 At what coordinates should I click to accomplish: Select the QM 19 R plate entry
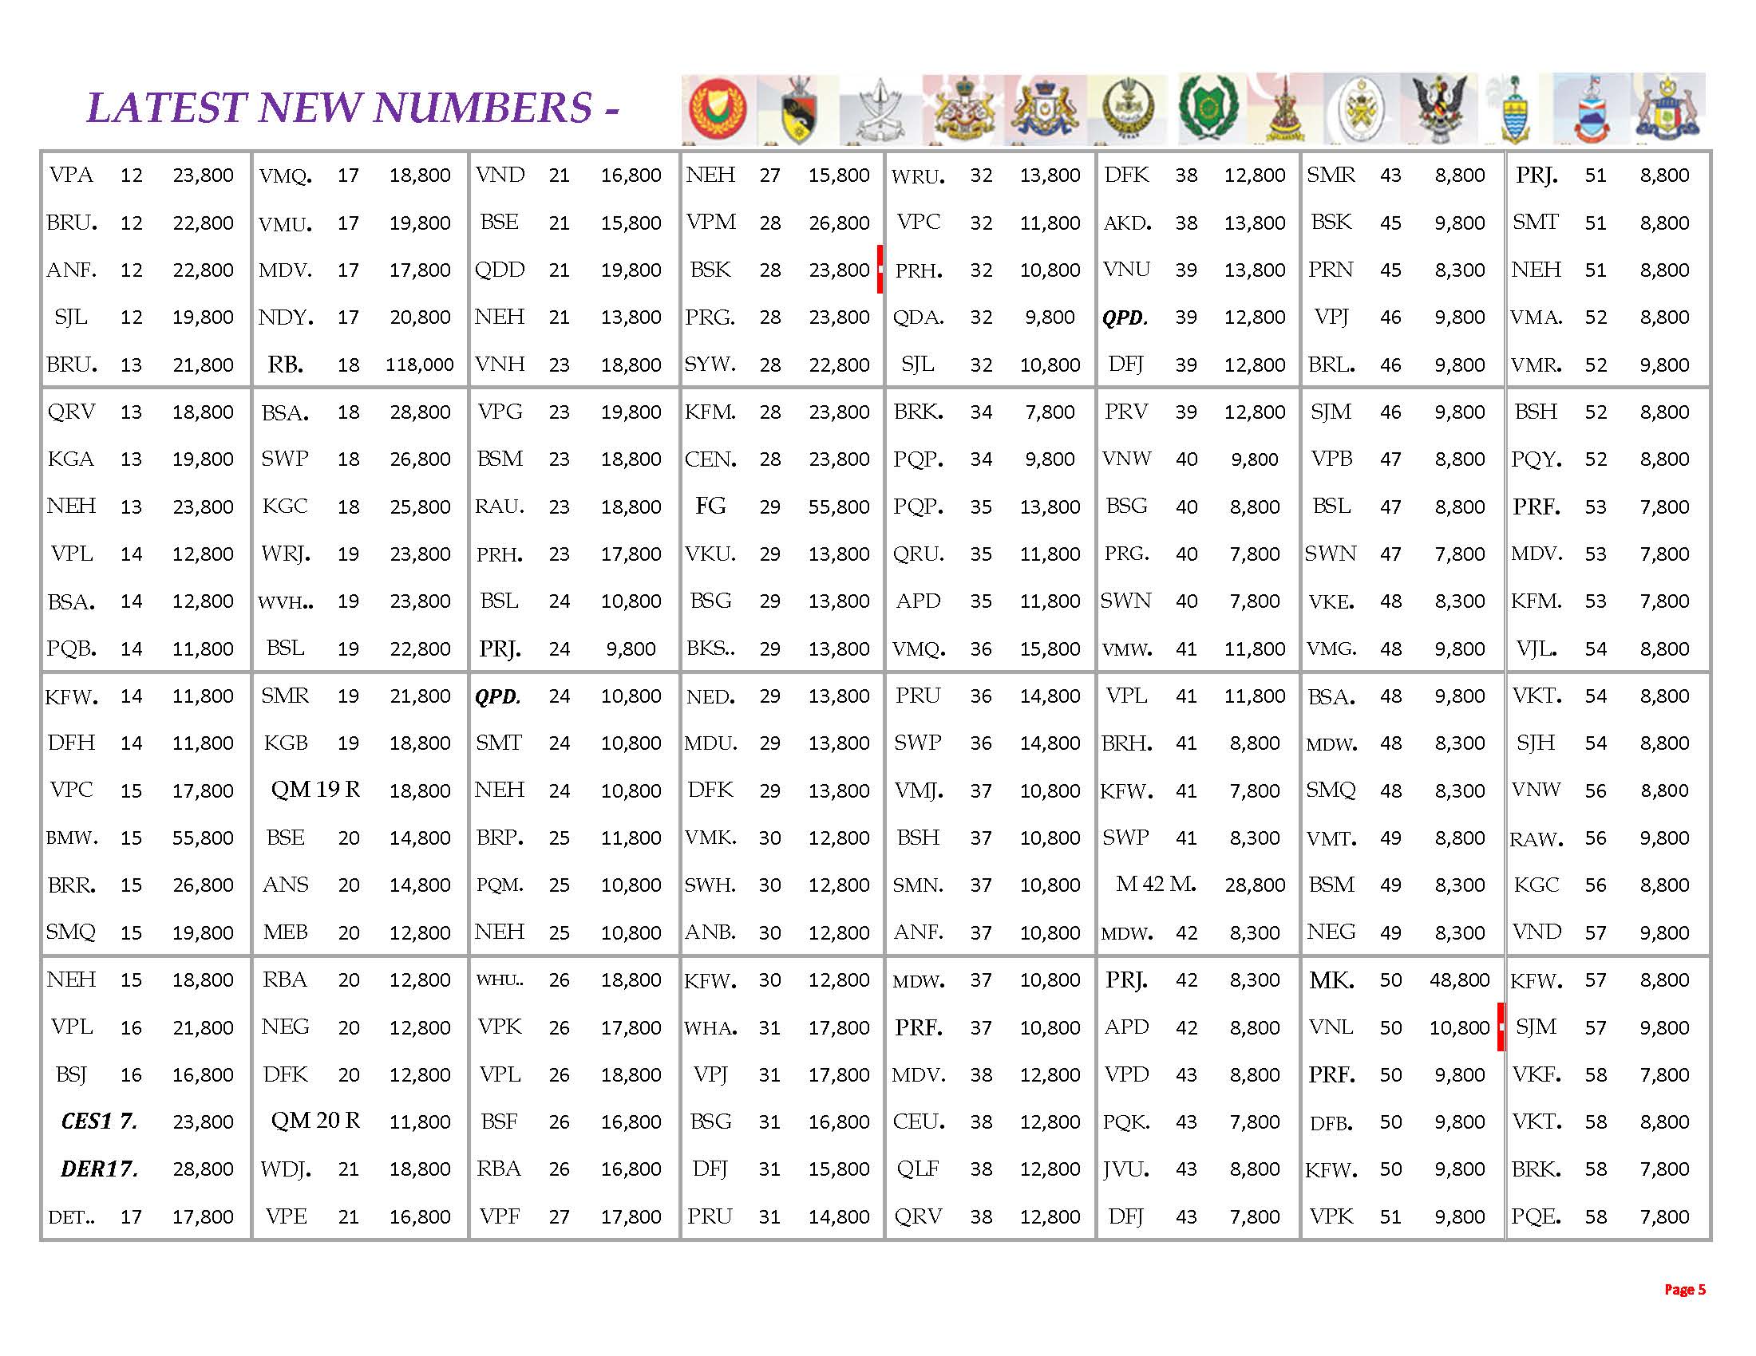(315, 790)
